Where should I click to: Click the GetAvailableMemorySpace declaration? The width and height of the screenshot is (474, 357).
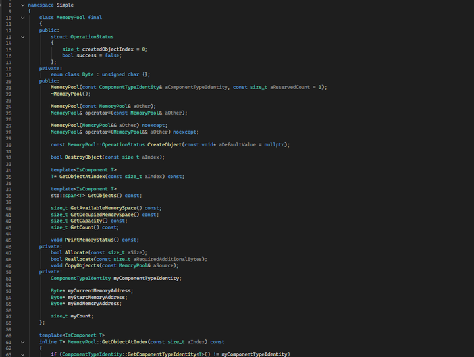pos(108,207)
